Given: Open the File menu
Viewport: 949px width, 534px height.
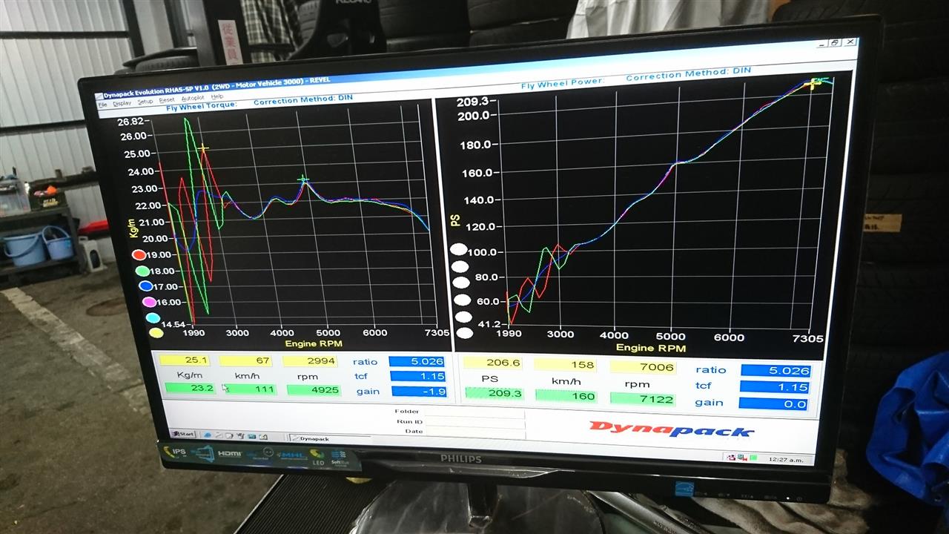Looking at the screenshot, I should pyautogui.click(x=103, y=105).
